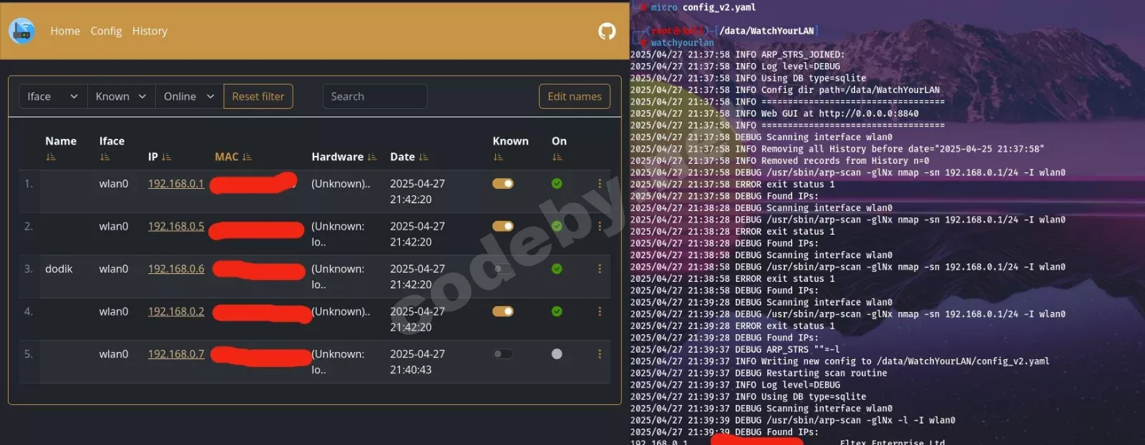This screenshot has height=445, width=1145.
Task: Open row menu for 192.168.0.2
Action: pyautogui.click(x=600, y=311)
